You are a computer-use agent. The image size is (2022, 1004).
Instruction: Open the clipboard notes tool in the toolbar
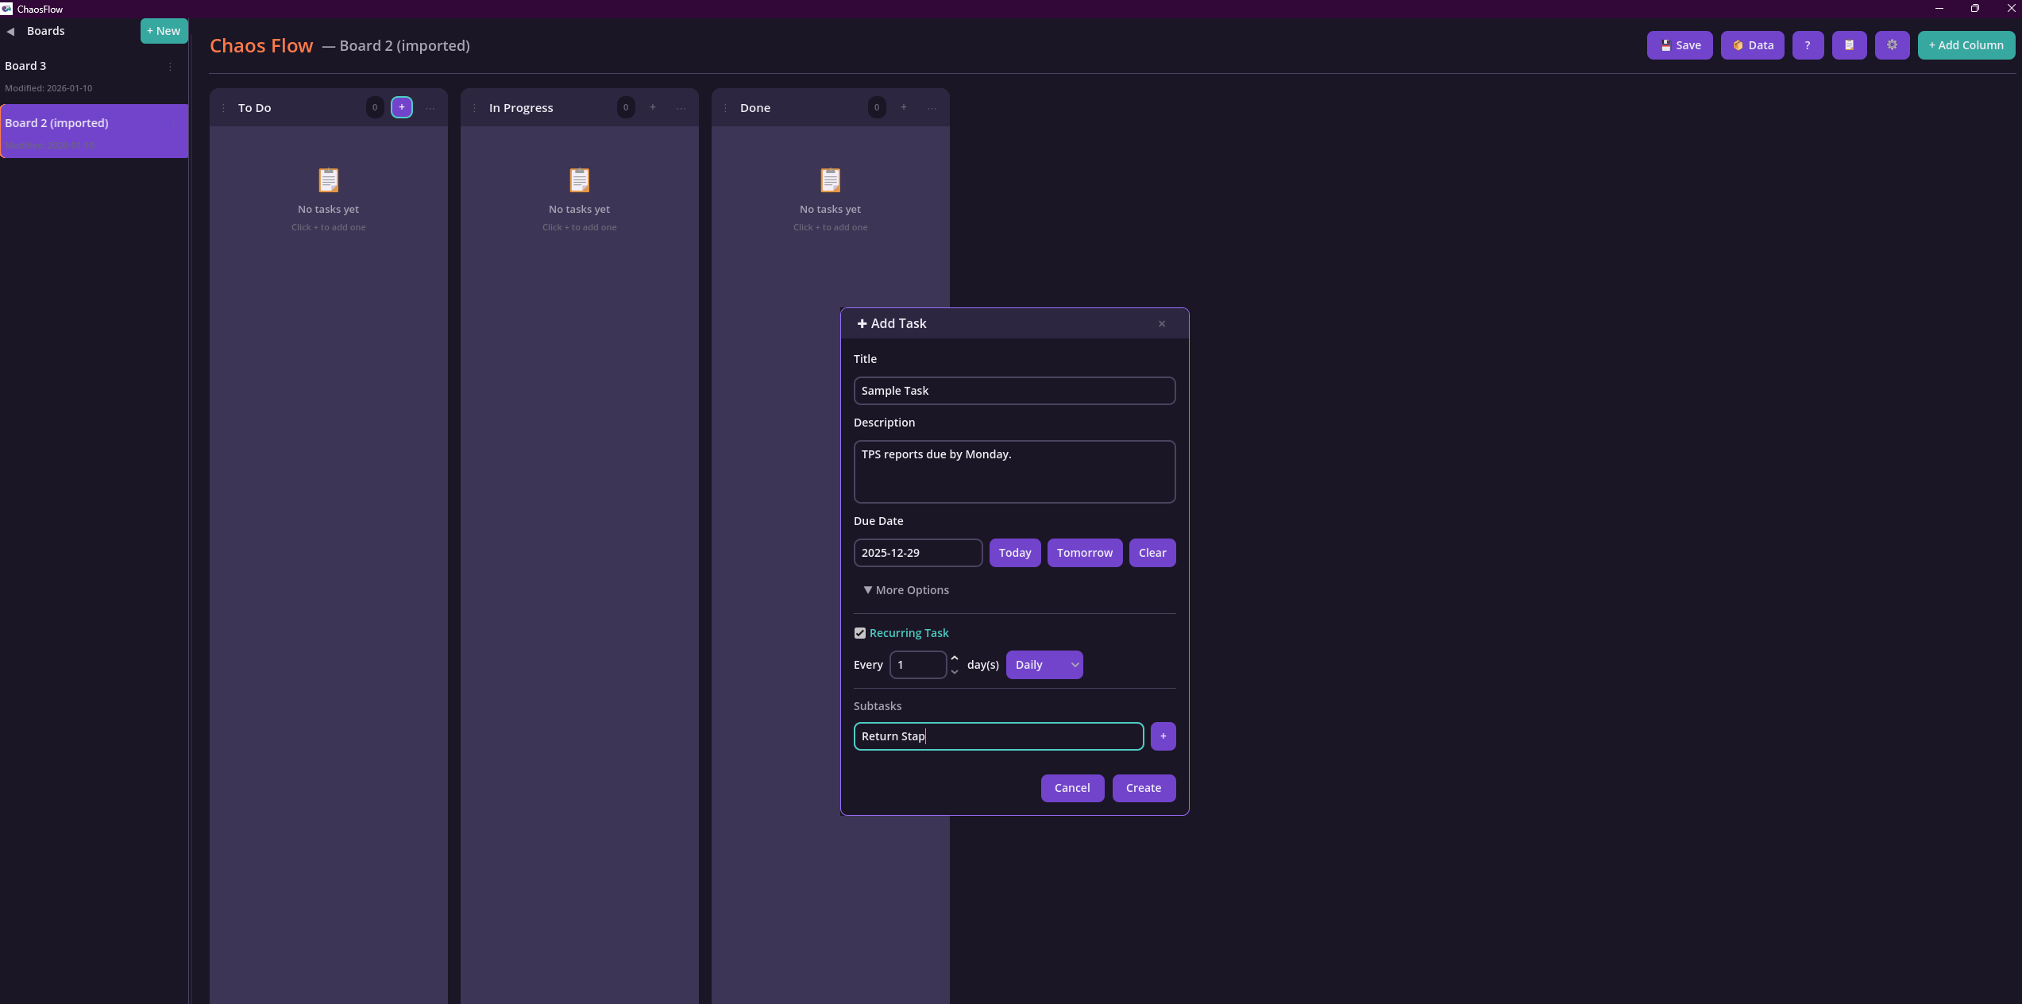click(x=1850, y=45)
